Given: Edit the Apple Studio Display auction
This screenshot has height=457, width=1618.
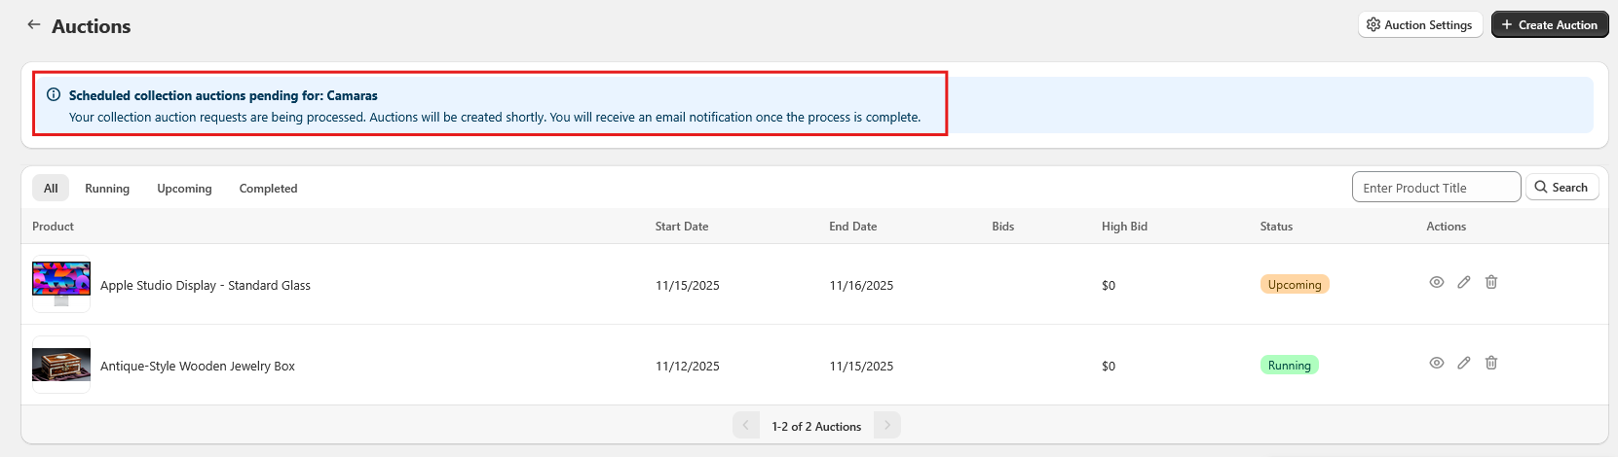Looking at the screenshot, I should click(1463, 283).
